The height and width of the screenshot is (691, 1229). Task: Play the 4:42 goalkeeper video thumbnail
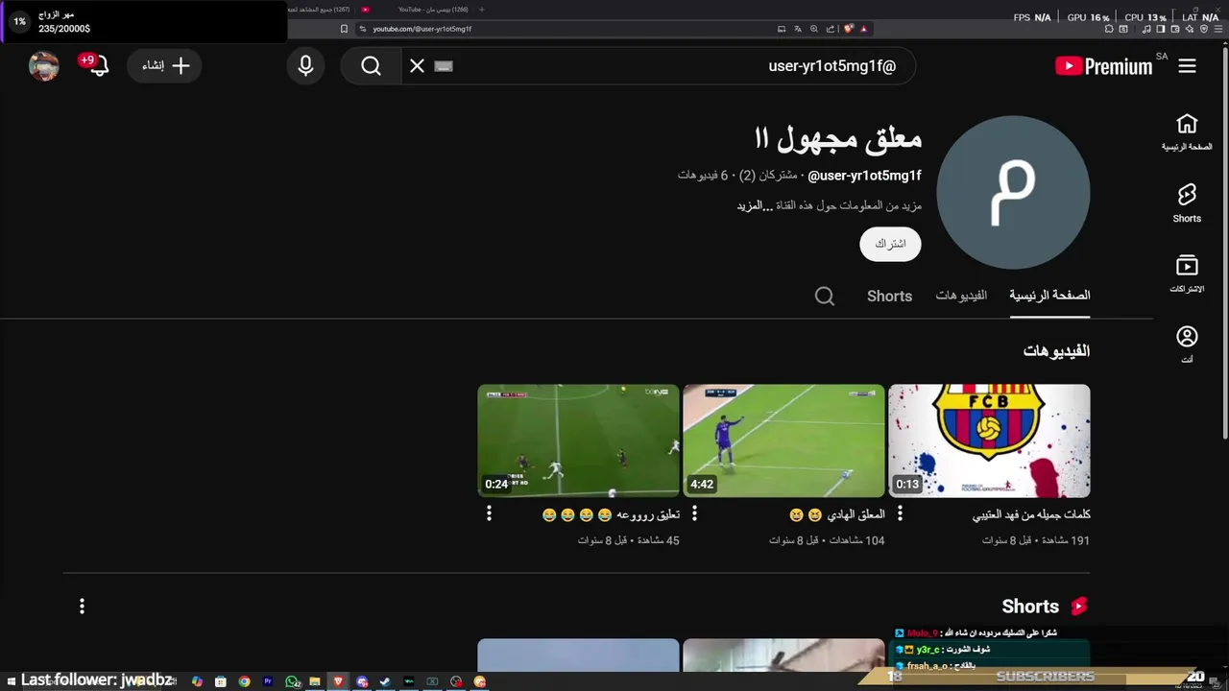[783, 441]
